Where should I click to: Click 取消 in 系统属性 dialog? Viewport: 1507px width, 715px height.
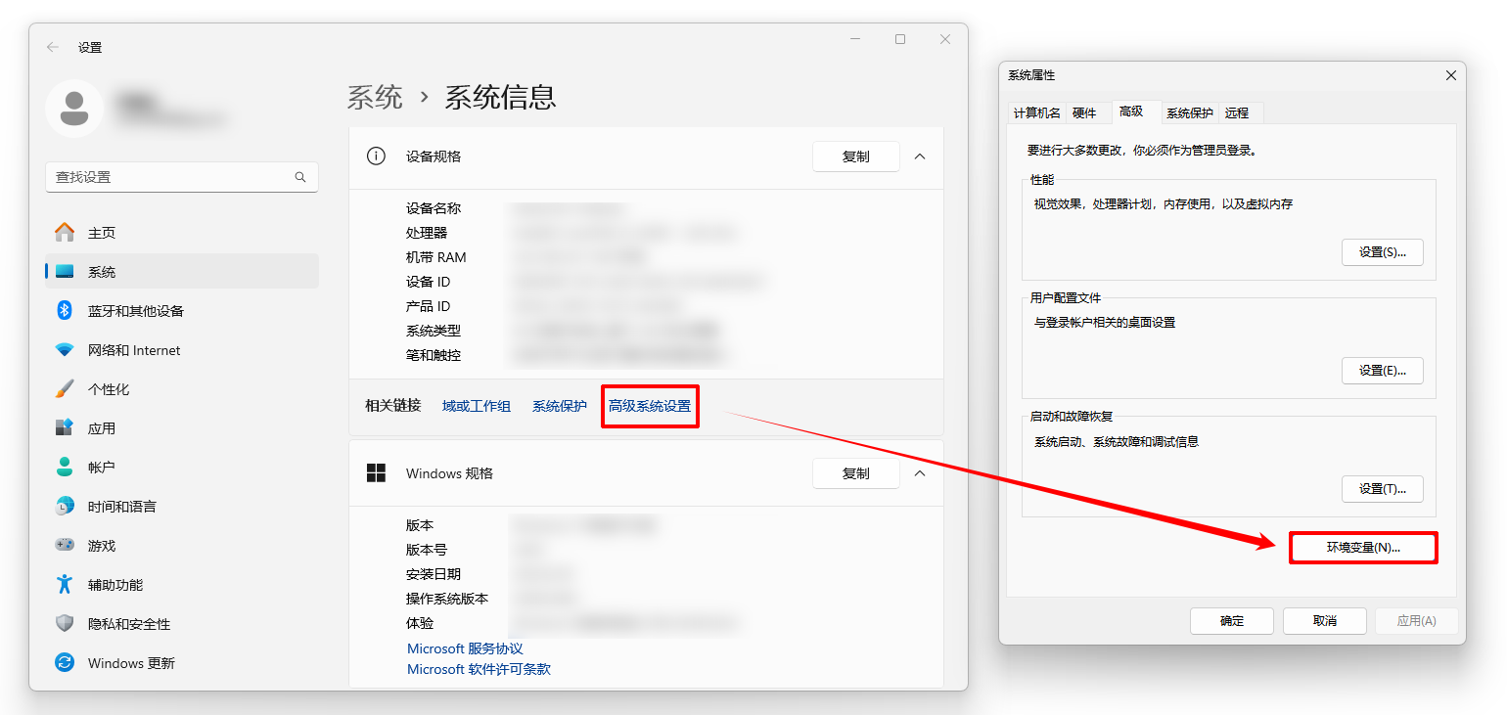tap(1325, 620)
